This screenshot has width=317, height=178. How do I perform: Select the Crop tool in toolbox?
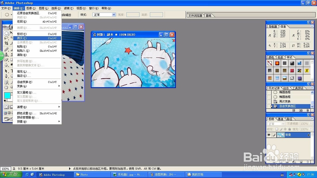tap(6, 43)
